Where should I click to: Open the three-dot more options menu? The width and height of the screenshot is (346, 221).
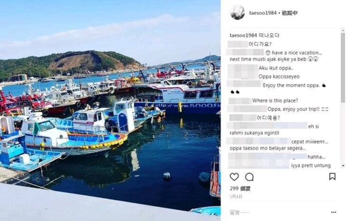click(334, 212)
